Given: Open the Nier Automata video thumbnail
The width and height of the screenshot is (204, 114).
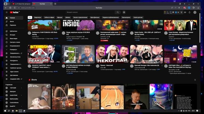Looking at the screenshot, I should (147, 54).
